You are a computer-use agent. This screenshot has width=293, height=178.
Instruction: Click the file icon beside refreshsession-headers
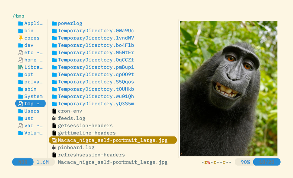pos(54,155)
